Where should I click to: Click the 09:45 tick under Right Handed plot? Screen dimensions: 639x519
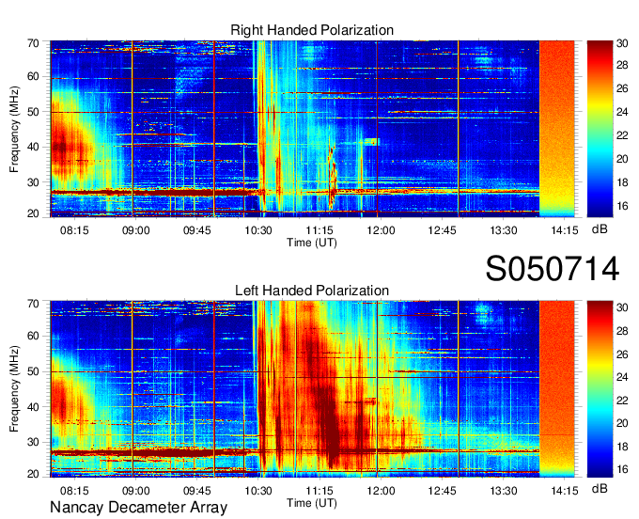tap(196, 230)
